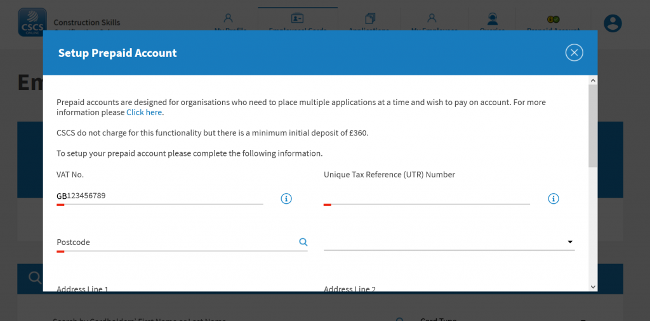
Task: Expand the address dropdown beside Postcode
Action: click(x=569, y=242)
